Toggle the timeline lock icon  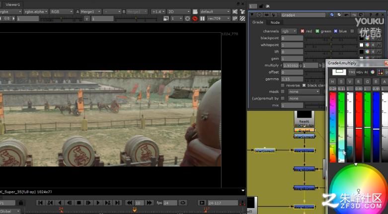(x=21, y=203)
